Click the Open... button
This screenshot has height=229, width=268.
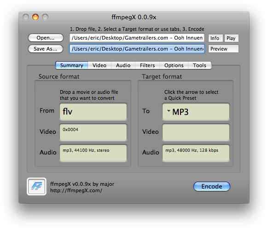[46, 38]
